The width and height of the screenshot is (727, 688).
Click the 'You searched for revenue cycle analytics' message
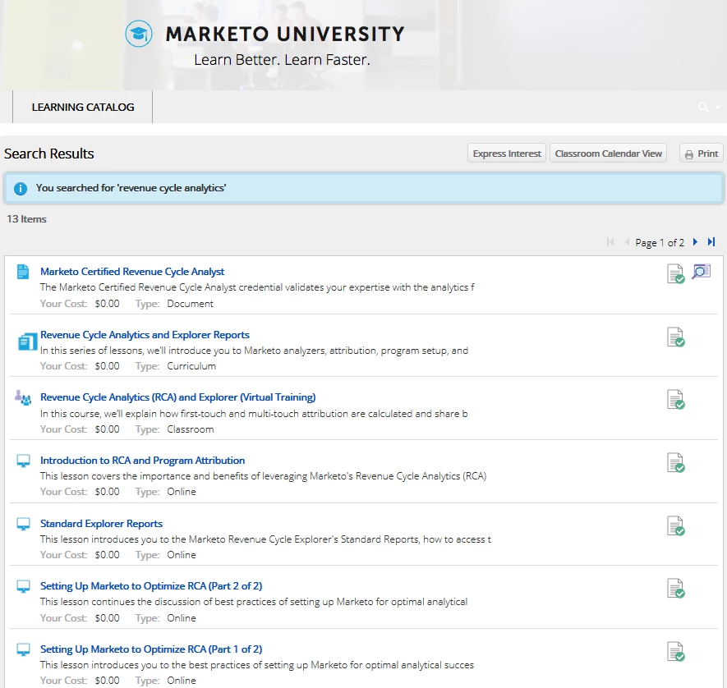pyautogui.click(x=131, y=188)
